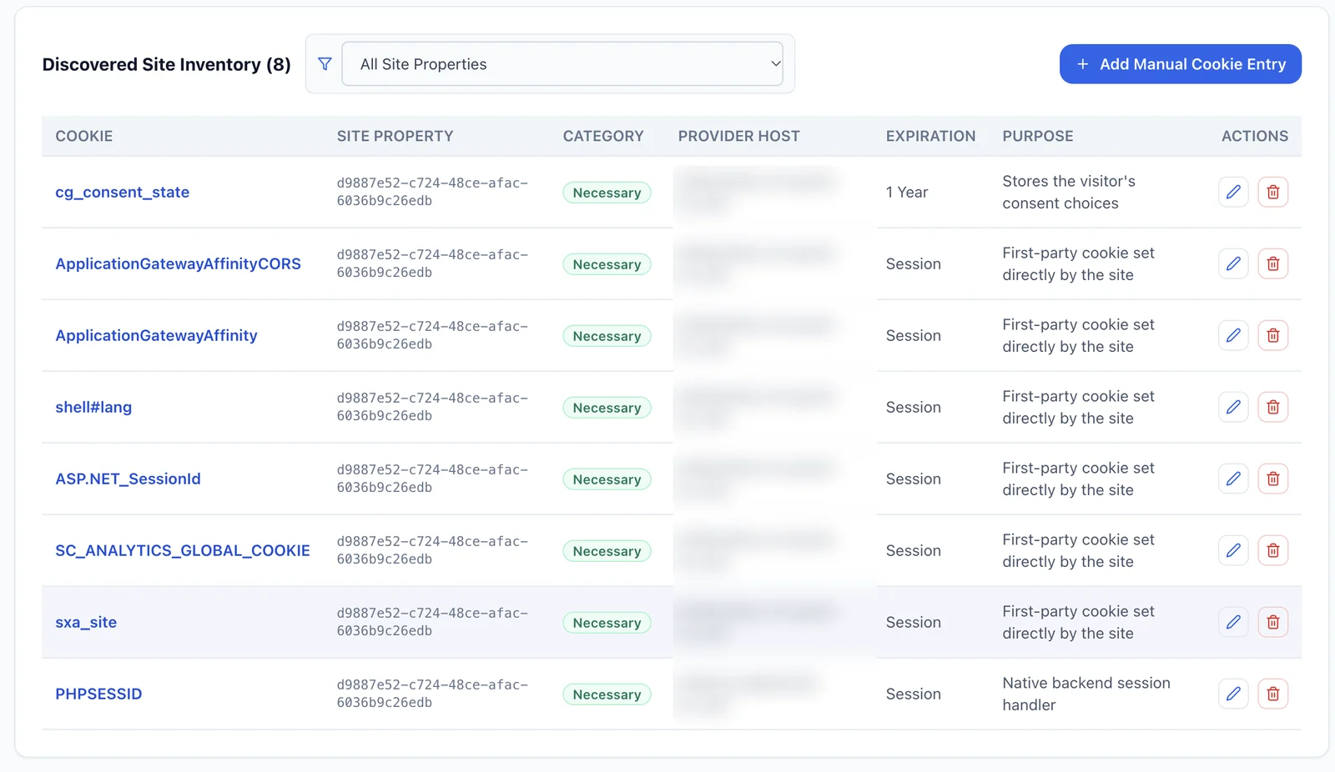1335x772 pixels.
Task: Delete the SC_ANALYTICS_GLOBAL_COOKIE entry
Action: (x=1273, y=550)
